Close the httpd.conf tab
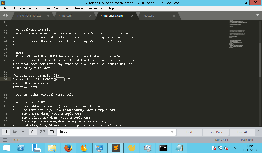 pyautogui.click(x=90, y=16)
